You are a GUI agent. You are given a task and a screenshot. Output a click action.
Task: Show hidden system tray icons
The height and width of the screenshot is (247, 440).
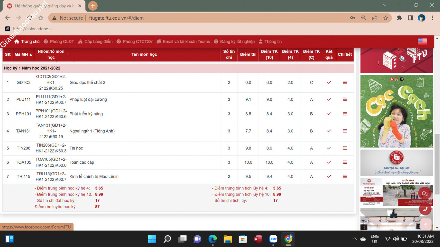(355, 239)
